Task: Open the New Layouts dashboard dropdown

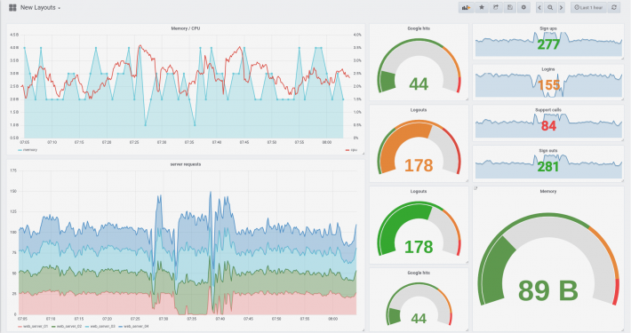Action: coord(40,8)
